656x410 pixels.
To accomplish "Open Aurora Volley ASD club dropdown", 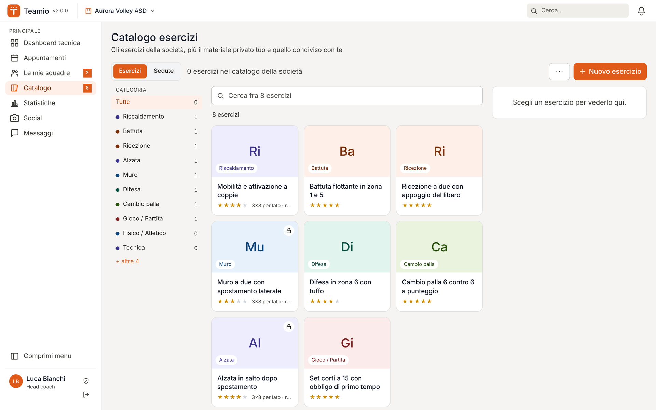I will pos(120,11).
